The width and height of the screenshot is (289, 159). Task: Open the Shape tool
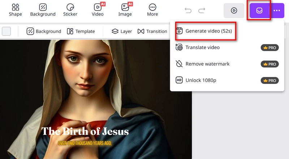point(15,10)
